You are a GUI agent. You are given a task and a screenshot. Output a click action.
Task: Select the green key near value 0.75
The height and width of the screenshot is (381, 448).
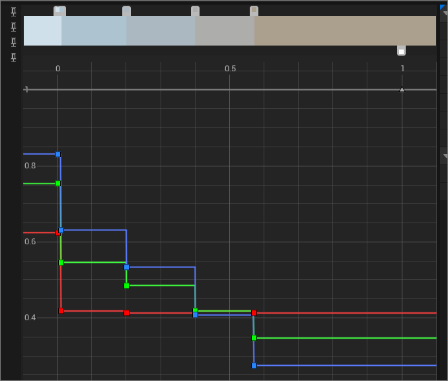click(57, 184)
